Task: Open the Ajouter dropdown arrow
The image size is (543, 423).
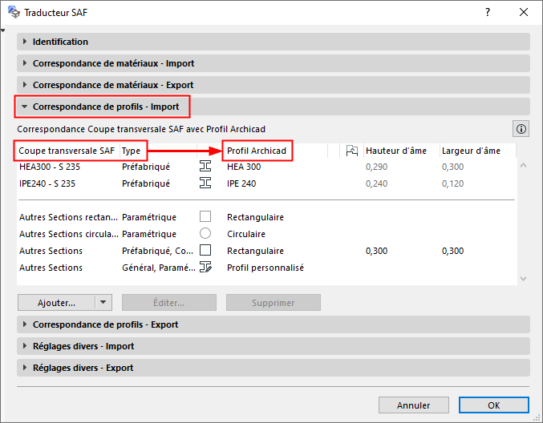Action: coord(103,303)
